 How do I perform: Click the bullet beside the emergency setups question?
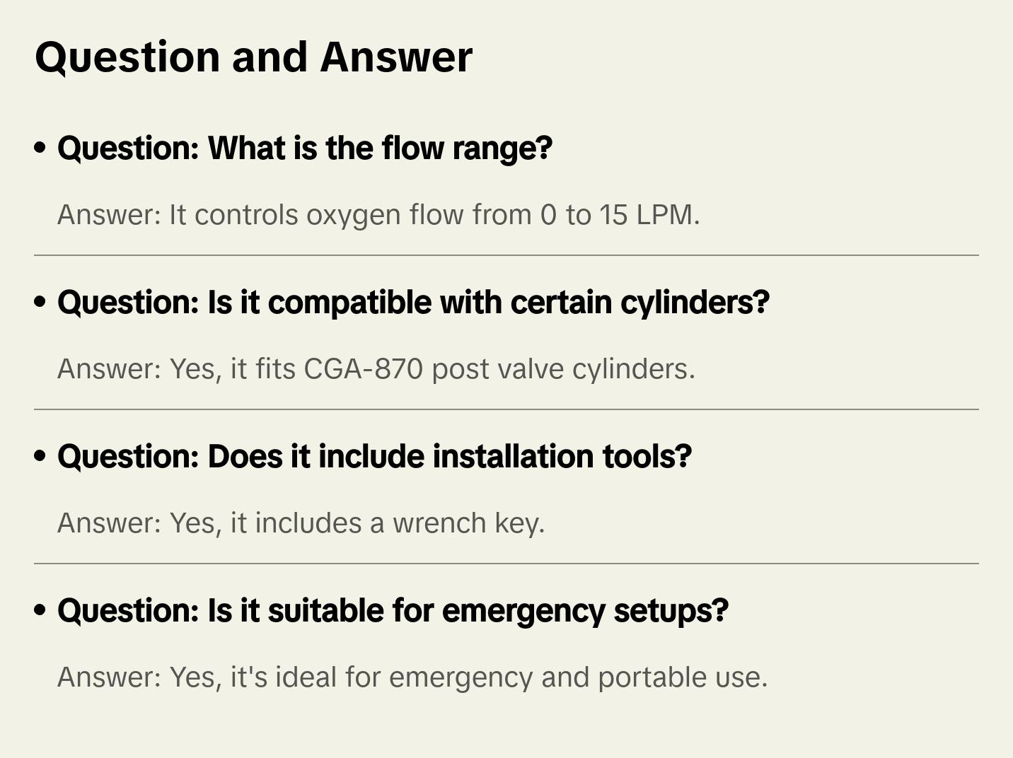(40, 611)
